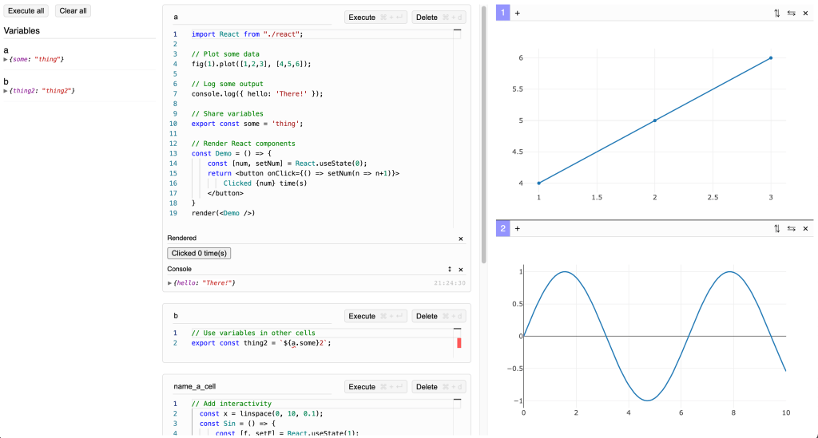Click the notebook's vertical scrollbar
Viewport: 818px width, 438px height.
[482, 136]
